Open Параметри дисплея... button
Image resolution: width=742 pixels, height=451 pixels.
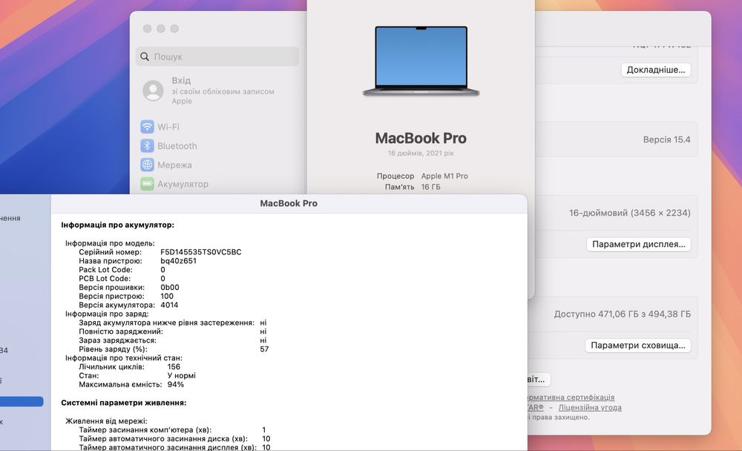tap(638, 244)
